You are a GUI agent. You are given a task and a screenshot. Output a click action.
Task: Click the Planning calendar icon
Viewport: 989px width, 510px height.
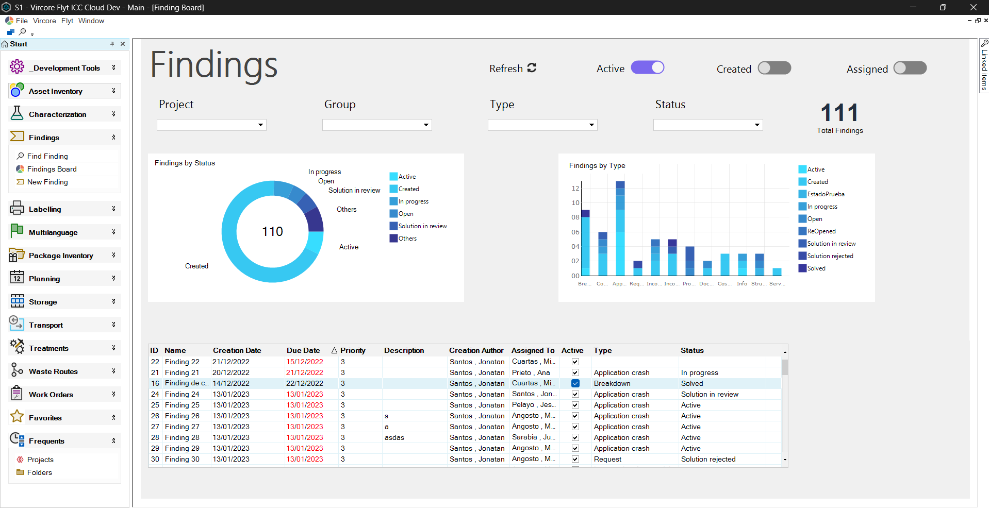pos(17,278)
